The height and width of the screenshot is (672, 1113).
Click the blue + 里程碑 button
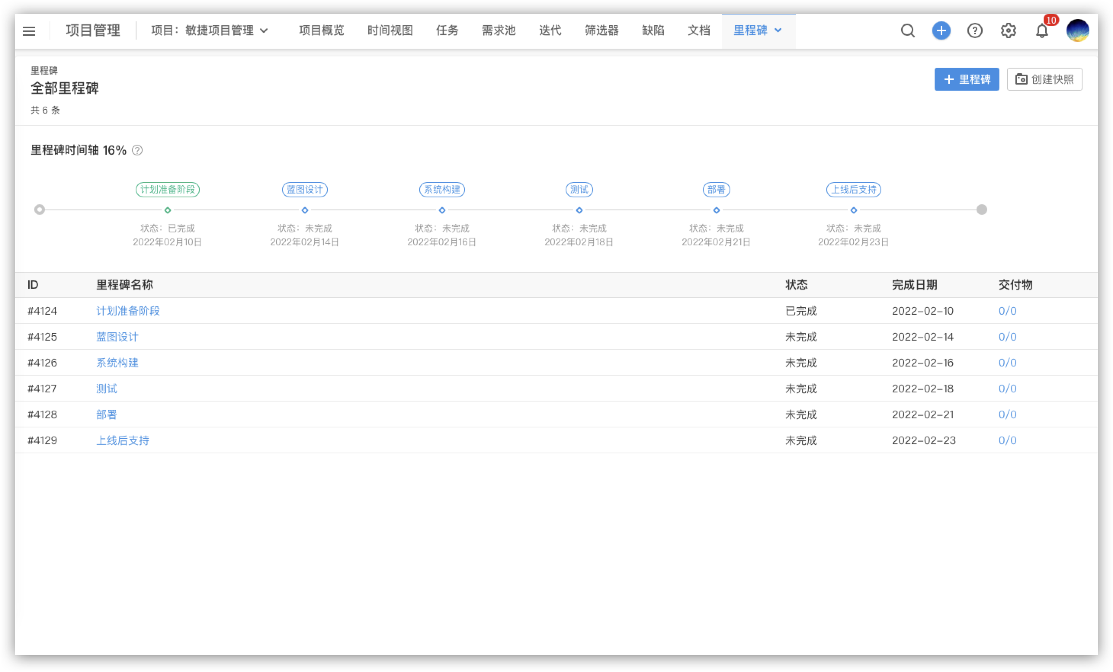click(x=967, y=80)
